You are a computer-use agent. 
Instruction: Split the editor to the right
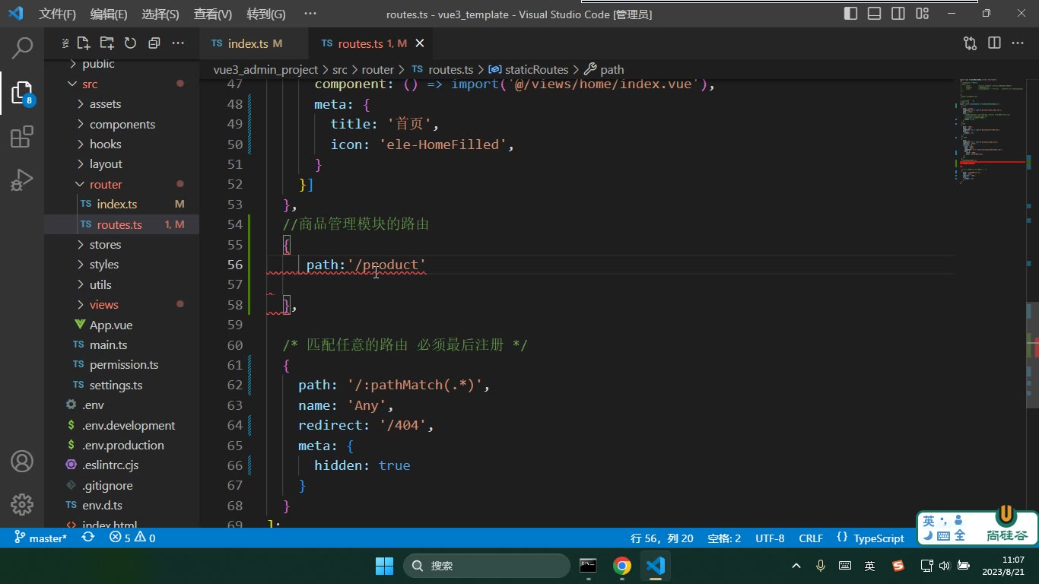pyautogui.click(x=994, y=43)
